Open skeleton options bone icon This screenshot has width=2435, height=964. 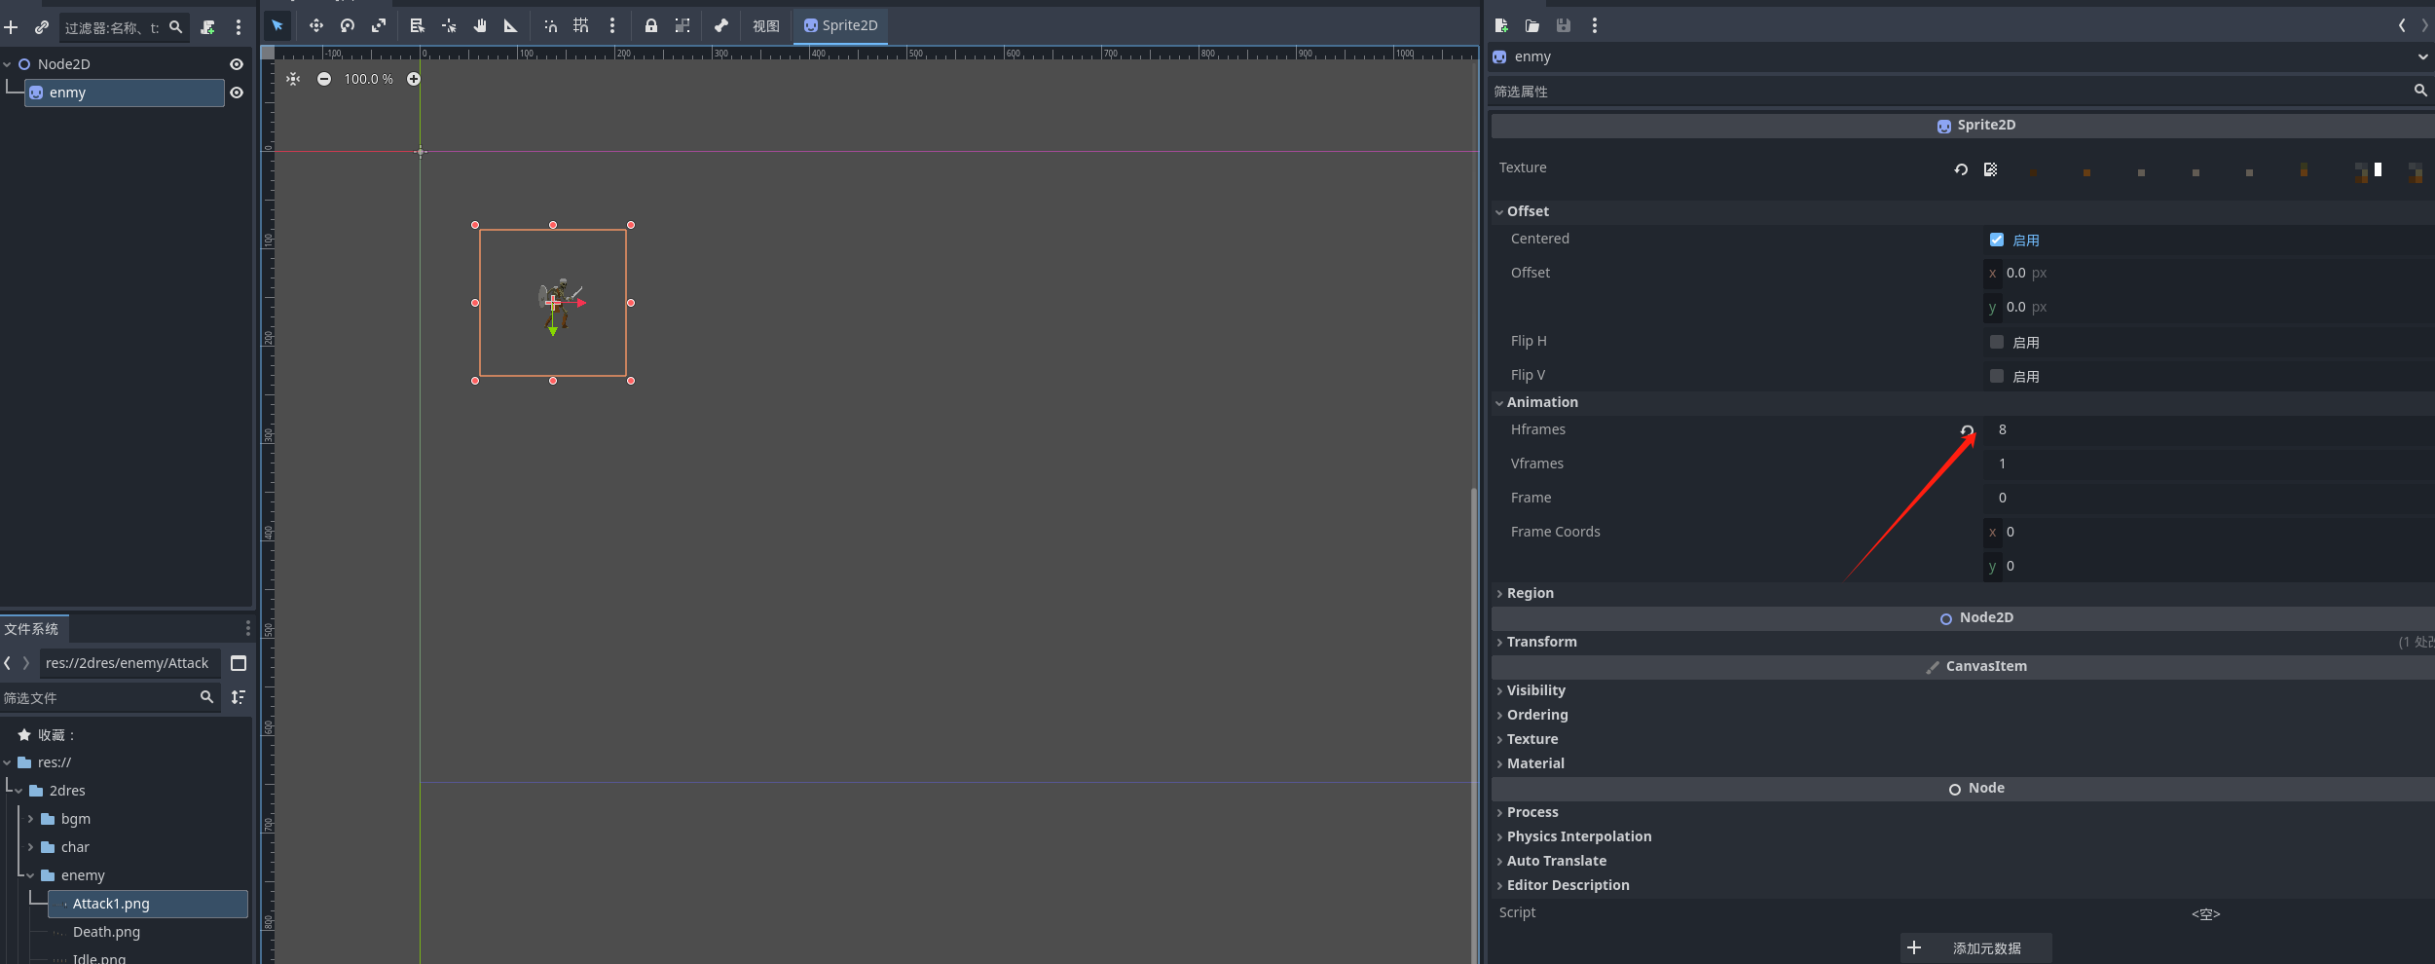pyautogui.click(x=721, y=25)
